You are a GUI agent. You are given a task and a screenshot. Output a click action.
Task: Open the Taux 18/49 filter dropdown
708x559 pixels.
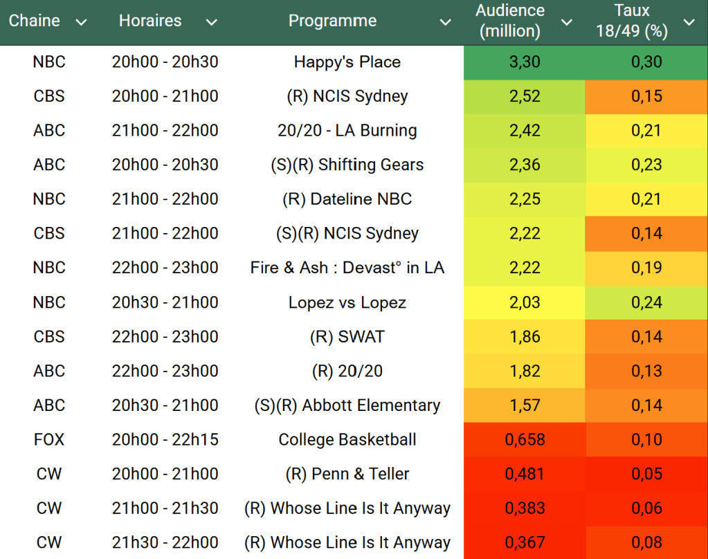point(689,22)
